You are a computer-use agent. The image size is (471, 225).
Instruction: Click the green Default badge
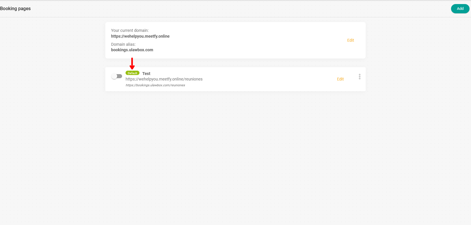[133, 73]
